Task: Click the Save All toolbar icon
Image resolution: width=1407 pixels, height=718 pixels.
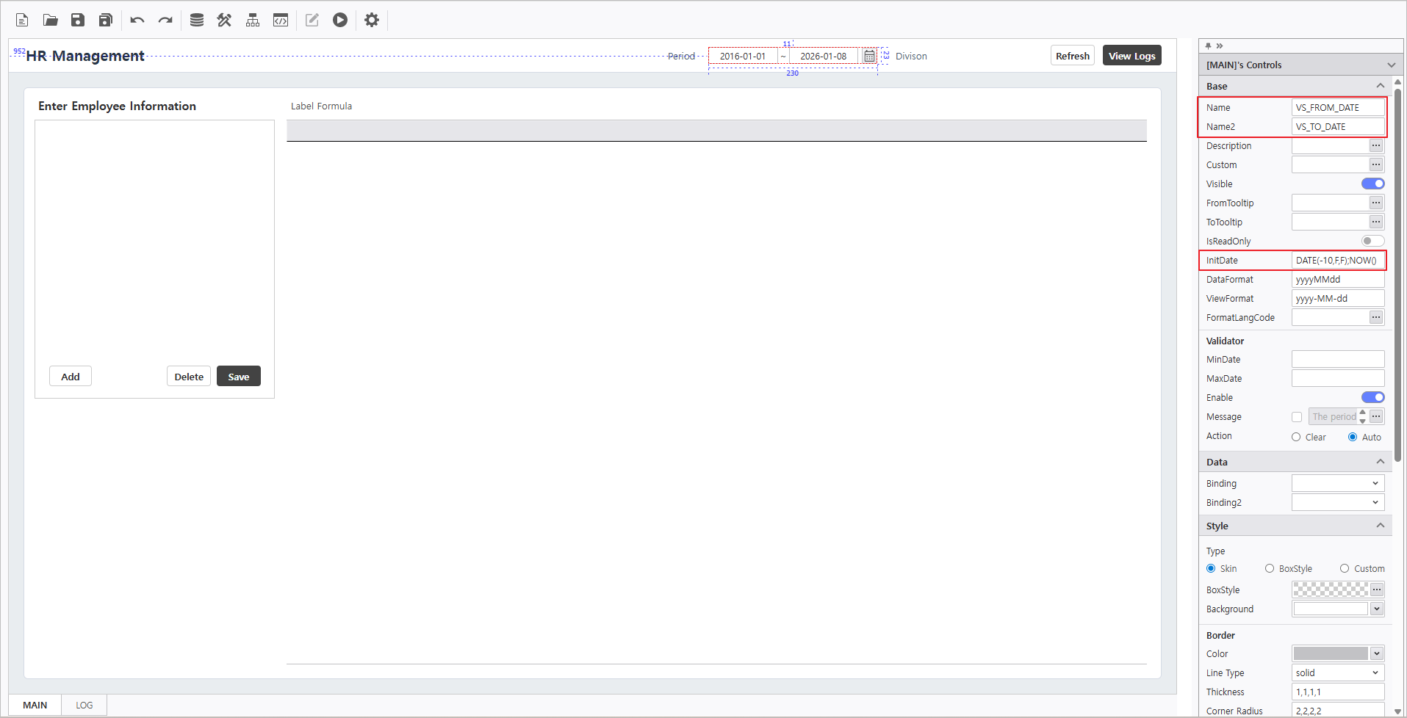Action: 106,20
